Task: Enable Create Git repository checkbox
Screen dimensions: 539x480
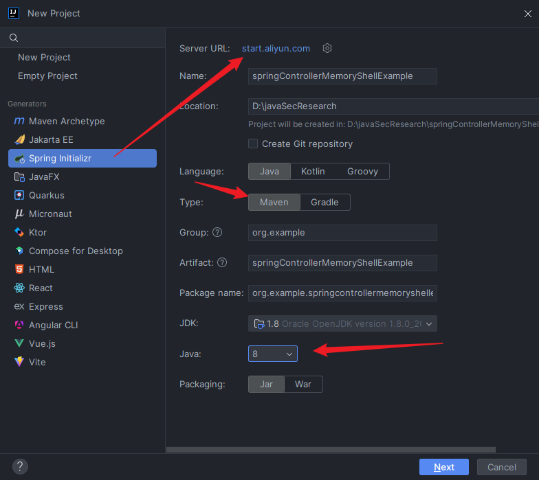Action: pos(253,144)
